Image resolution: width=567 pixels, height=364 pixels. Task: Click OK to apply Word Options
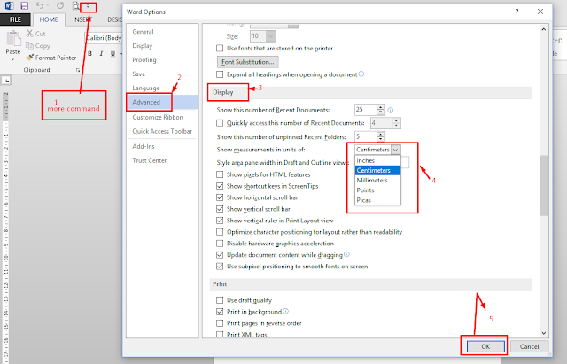point(485,346)
